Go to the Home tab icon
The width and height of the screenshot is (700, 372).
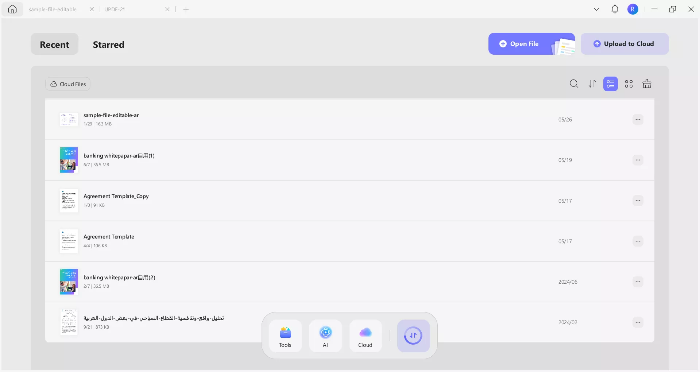[12, 9]
